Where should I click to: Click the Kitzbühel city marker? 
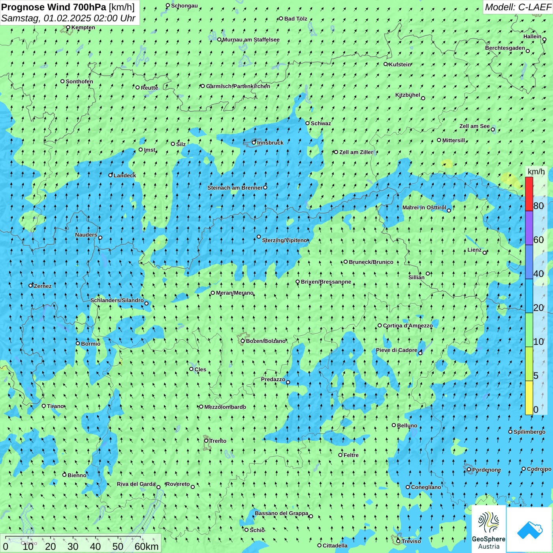tap(423, 98)
